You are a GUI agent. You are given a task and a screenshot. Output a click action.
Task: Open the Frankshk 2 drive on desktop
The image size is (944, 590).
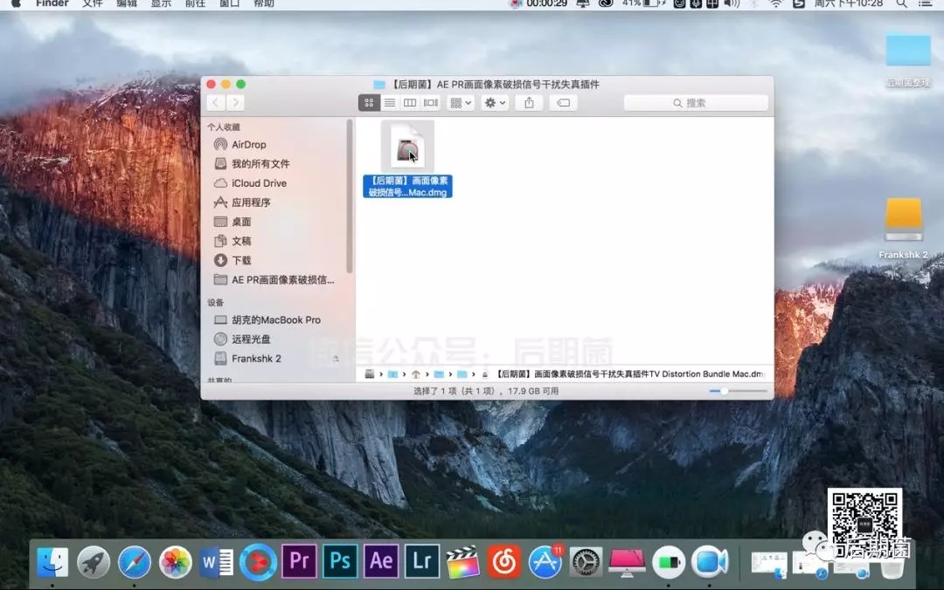point(904,222)
